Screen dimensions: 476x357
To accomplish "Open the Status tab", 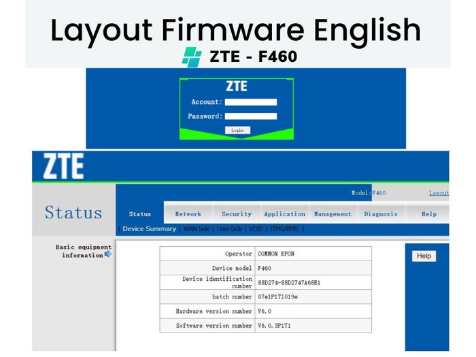I will coord(140,214).
